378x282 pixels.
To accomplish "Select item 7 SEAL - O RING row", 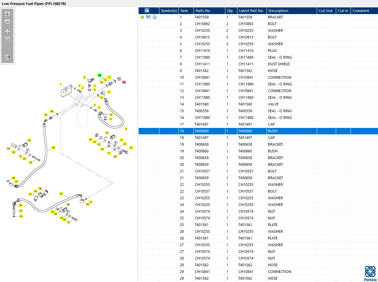I will 258,57.
